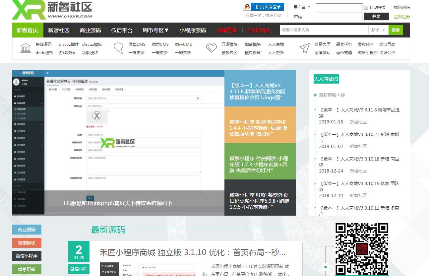Viewport: 429px width, 276px height.
Task: Open 金牌赞助 nav item
Action: click(x=227, y=30)
